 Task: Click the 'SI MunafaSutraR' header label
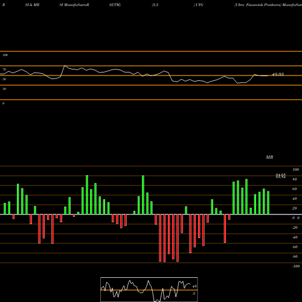pyautogui.click(x=74, y=5)
